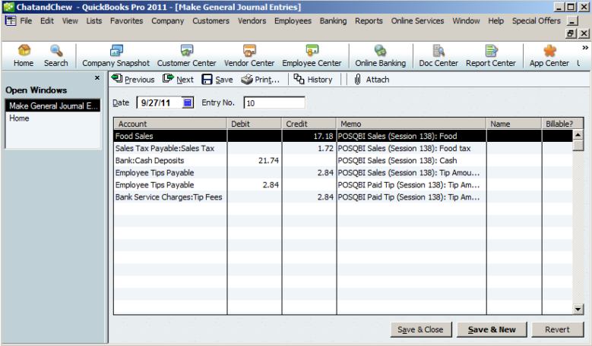Screen dimensions: 592x346
Task: Click the Revert button
Action: click(x=557, y=329)
